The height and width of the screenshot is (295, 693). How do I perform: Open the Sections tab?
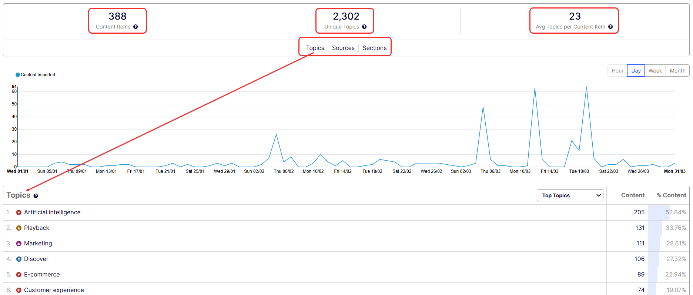click(374, 48)
